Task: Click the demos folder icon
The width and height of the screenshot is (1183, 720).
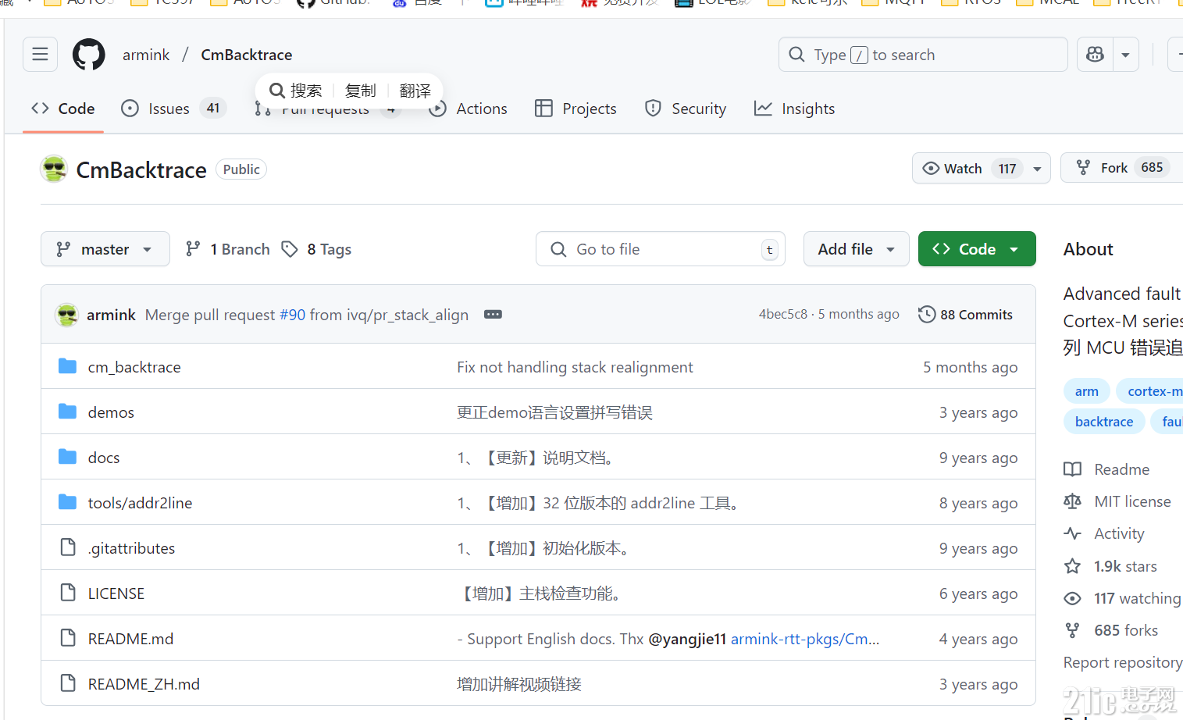Action: click(x=68, y=412)
